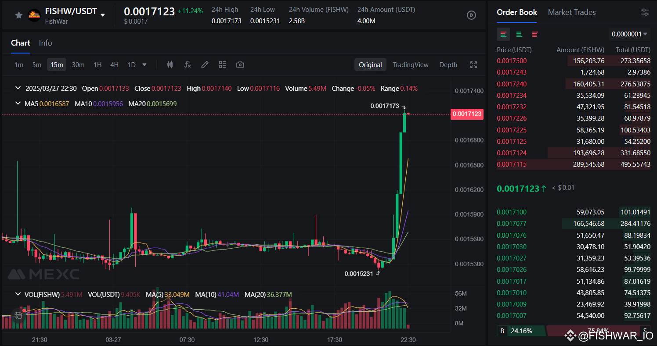
Task: Click the ask amount 289,545.68
Action: (588, 164)
